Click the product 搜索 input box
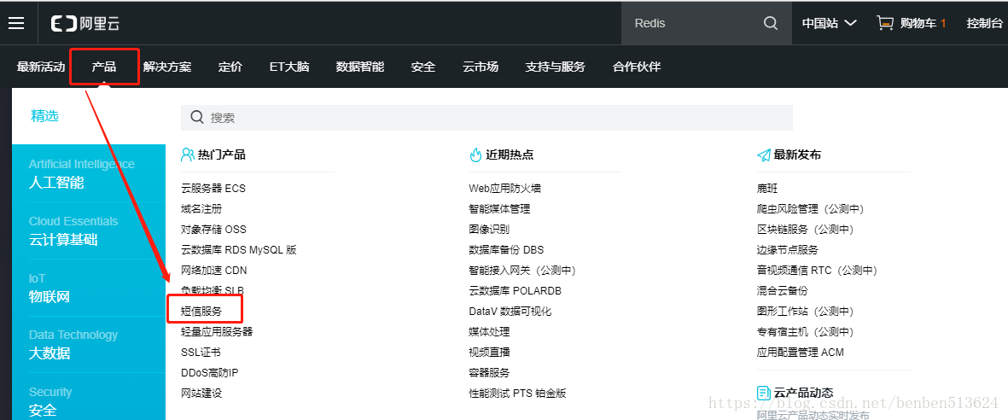Viewport: 1008px width, 420px height. [x=487, y=118]
